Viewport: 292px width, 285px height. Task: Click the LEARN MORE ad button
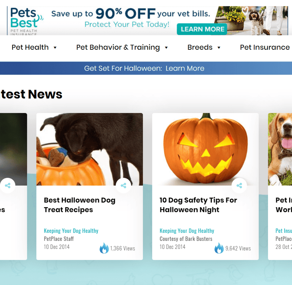(202, 29)
